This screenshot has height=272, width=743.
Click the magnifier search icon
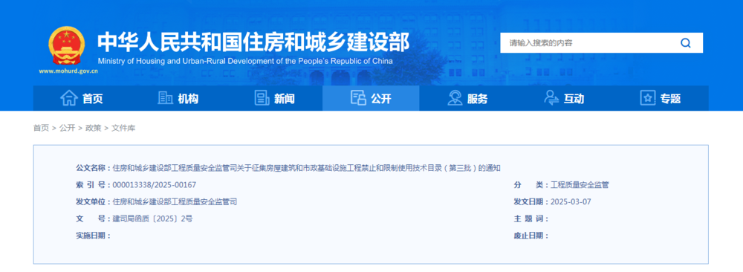click(685, 43)
